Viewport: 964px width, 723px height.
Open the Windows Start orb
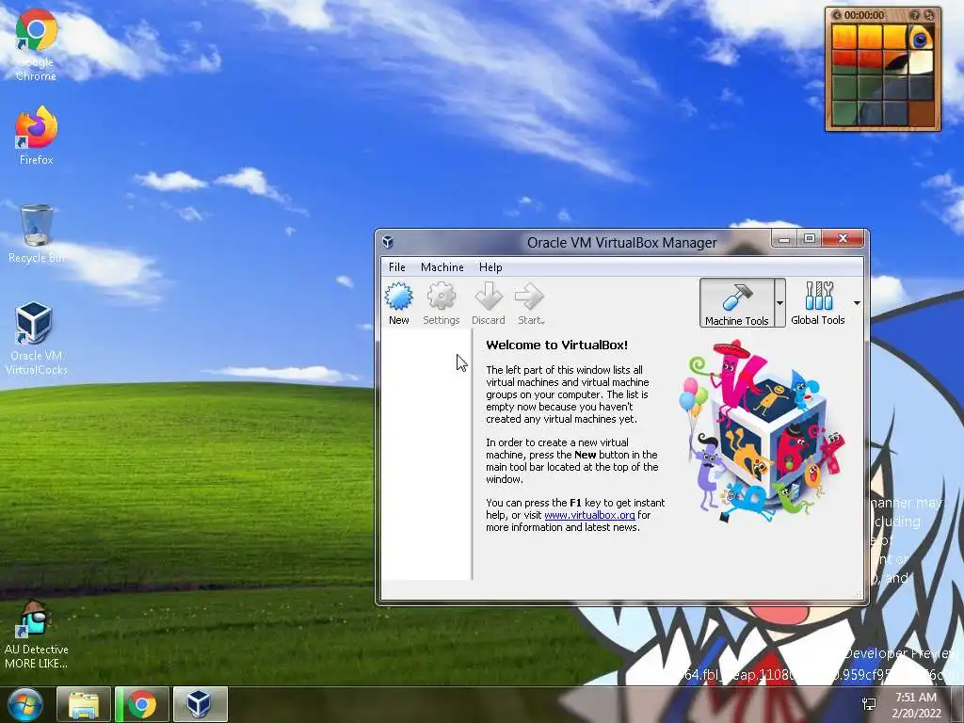point(25,704)
